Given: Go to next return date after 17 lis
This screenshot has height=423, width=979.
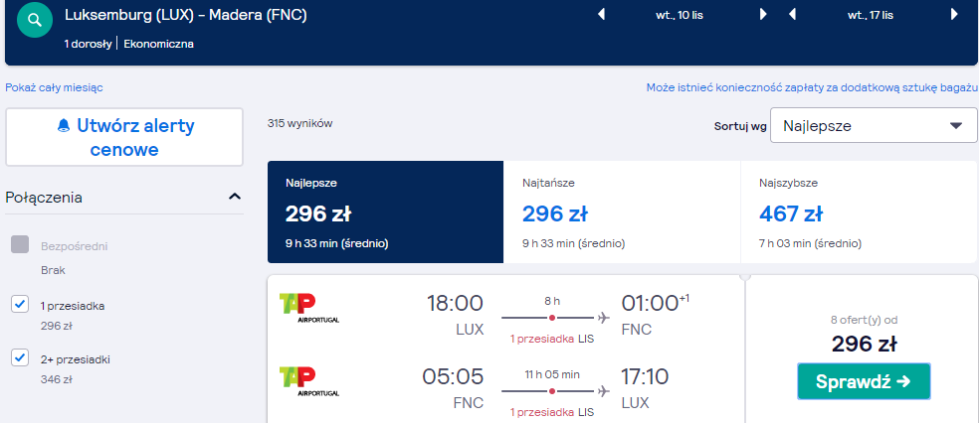Looking at the screenshot, I should pos(954,14).
